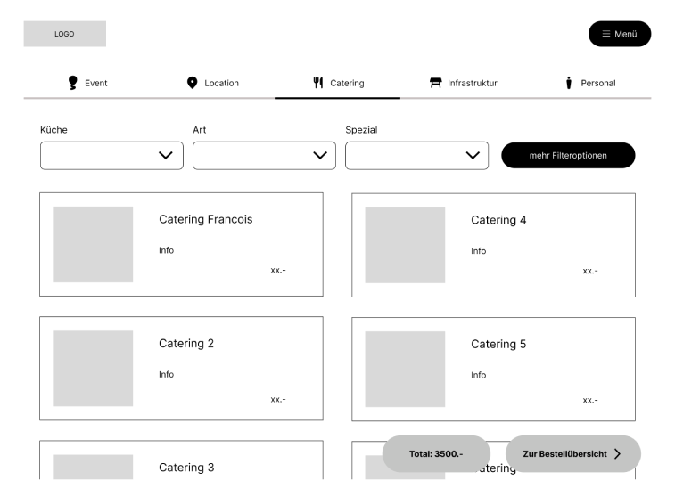Screen dimensions: 675x480
Task: Click the arrow icon on Zur Bestellübersicht
Action: [x=617, y=454]
